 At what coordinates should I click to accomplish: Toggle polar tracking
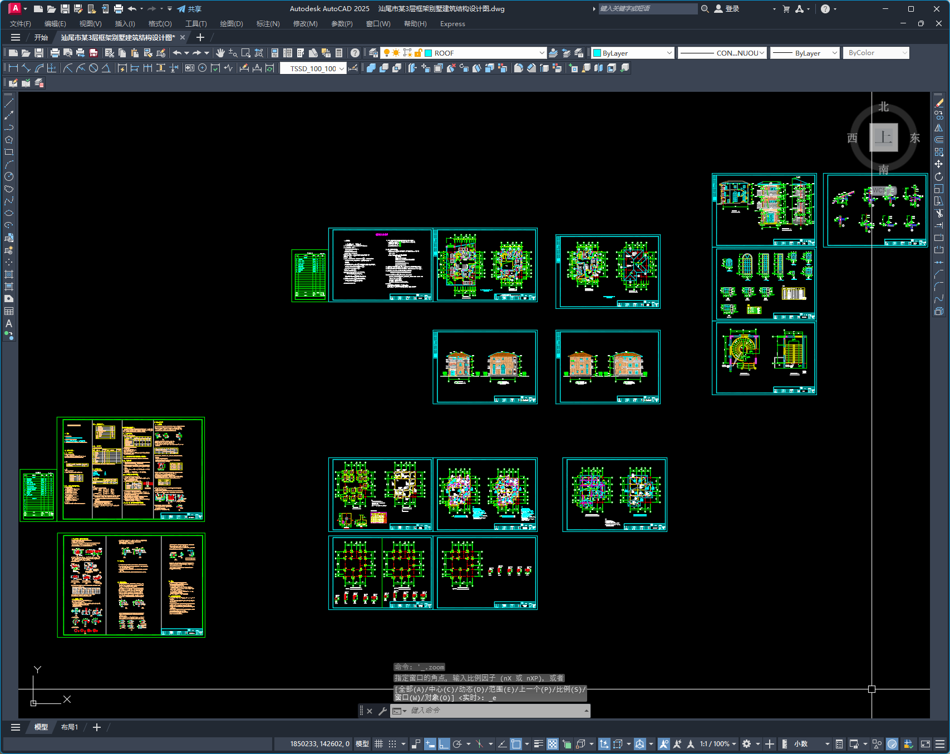(x=457, y=744)
